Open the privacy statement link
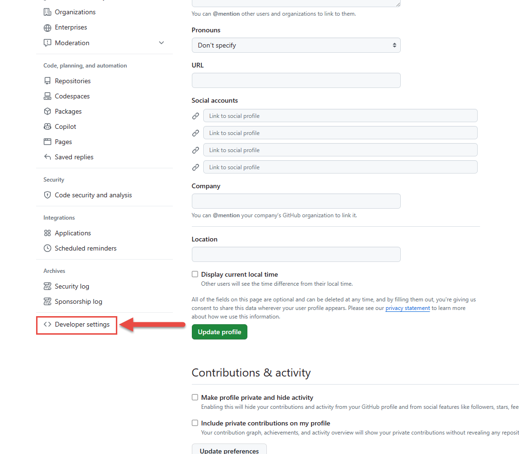The width and height of the screenshot is (519, 454). coord(407,308)
